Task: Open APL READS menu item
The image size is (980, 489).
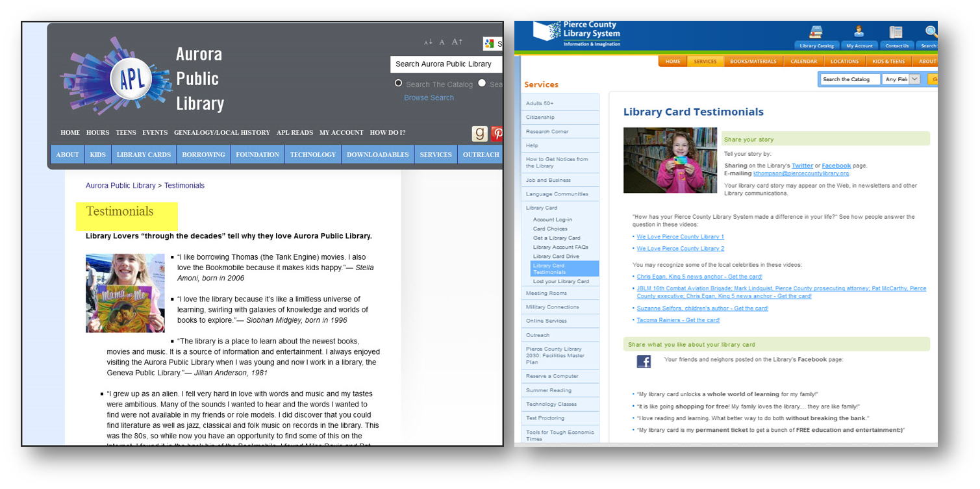Action: (x=295, y=132)
